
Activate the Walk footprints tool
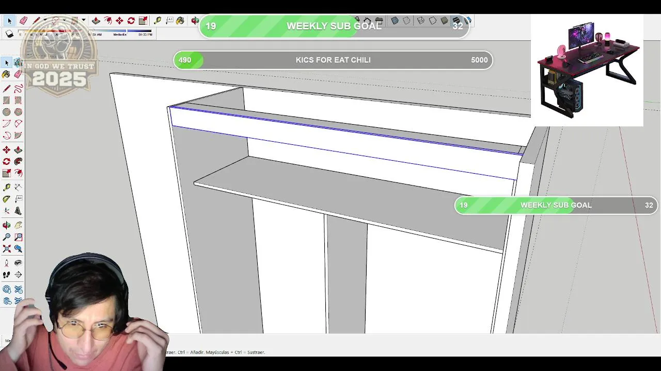[x=6, y=275]
